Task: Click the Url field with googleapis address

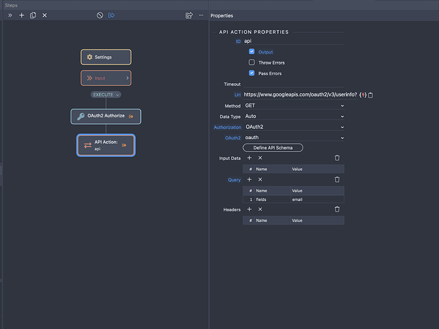Action: click(301, 95)
